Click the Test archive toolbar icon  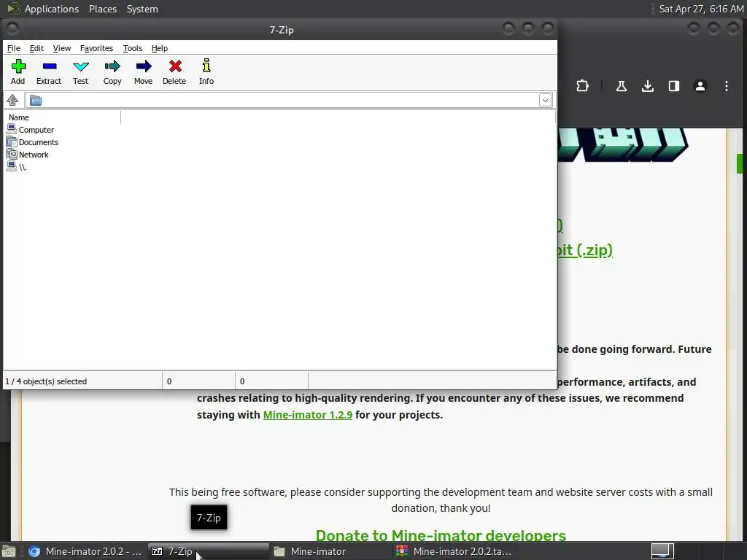pyautogui.click(x=80, y=66)
